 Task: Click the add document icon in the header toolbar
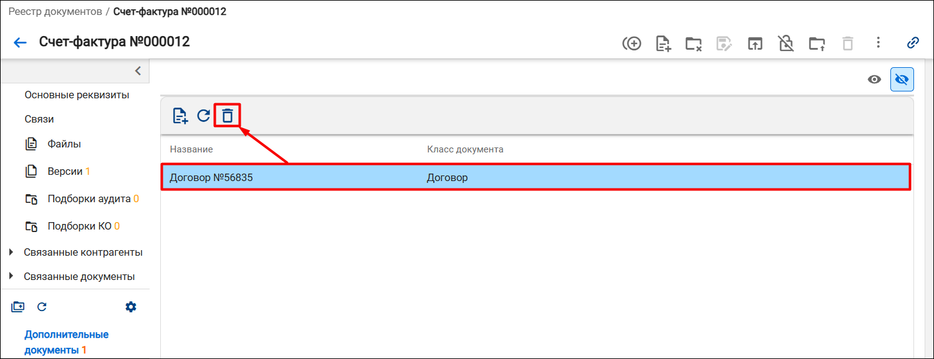[663, 44]
